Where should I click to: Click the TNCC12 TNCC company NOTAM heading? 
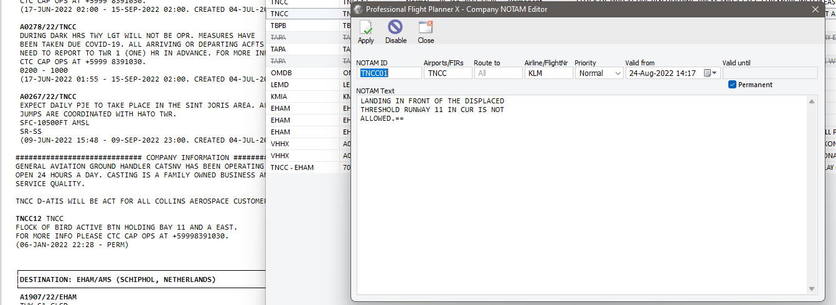[x=39, y=219]
